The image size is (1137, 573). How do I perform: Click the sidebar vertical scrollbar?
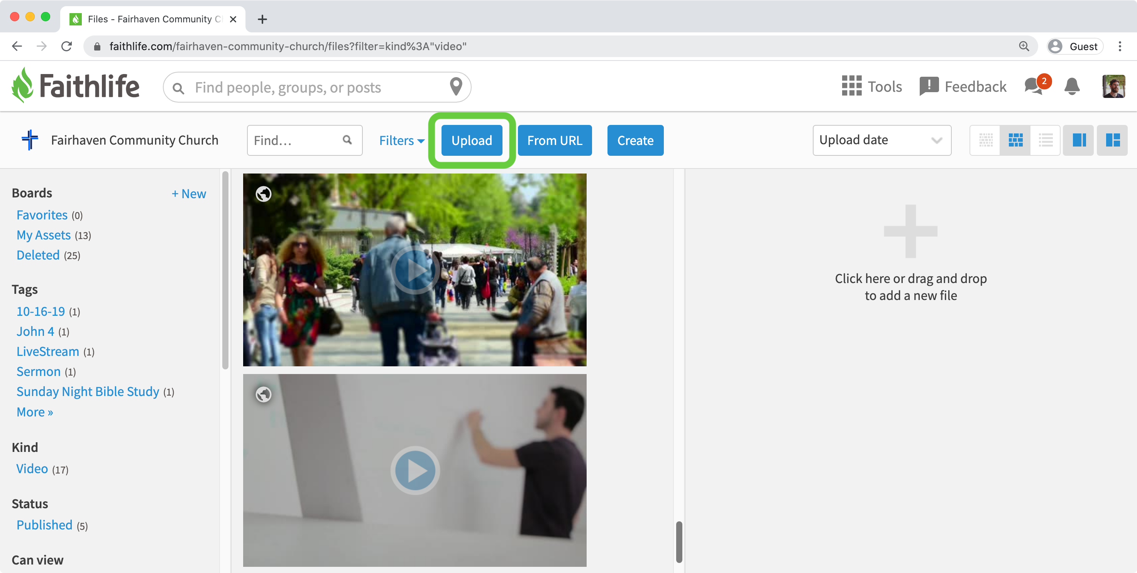pyautogui.click(x=225, y=270)
